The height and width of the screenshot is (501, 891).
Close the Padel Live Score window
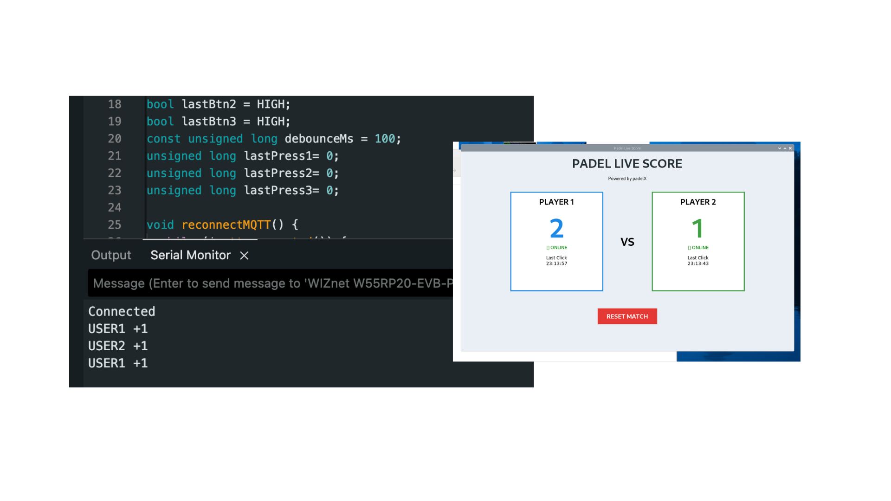(x=790, y=148)
